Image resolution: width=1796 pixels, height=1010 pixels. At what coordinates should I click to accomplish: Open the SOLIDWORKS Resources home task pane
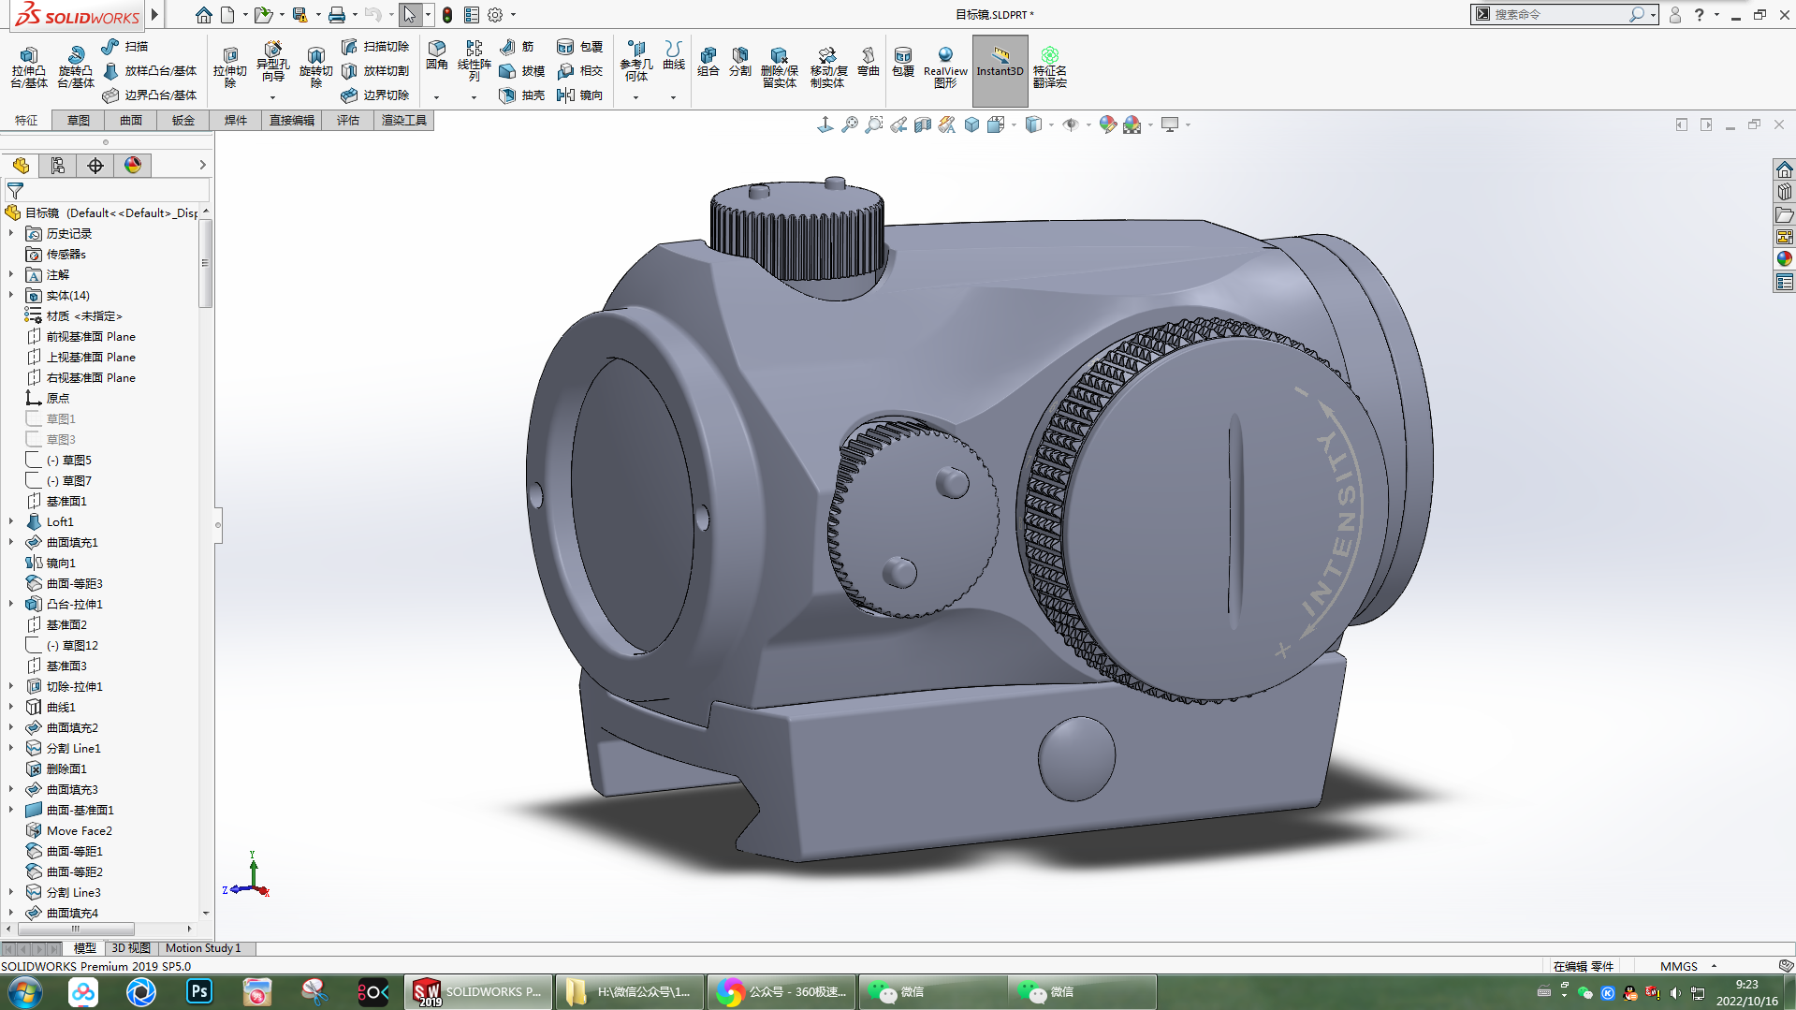tap(1785, 169)
